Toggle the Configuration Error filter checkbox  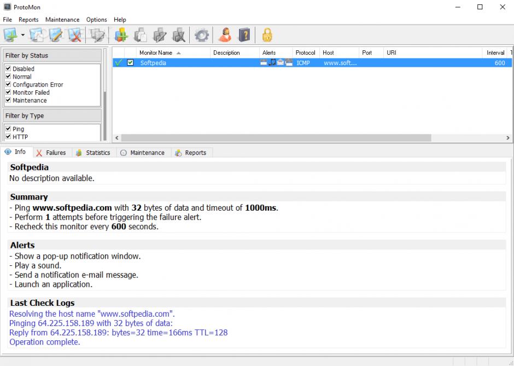[x=8, y=84]
